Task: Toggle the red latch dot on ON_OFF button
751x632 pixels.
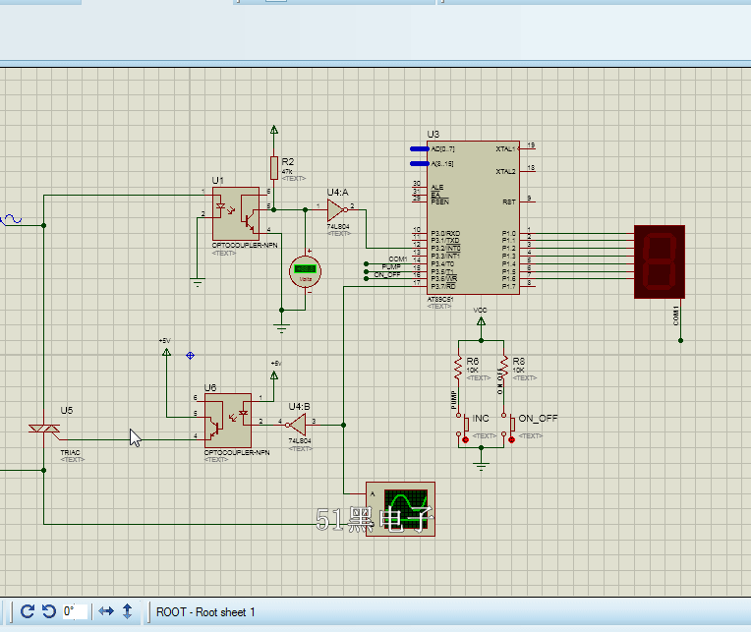Action: 511,439
